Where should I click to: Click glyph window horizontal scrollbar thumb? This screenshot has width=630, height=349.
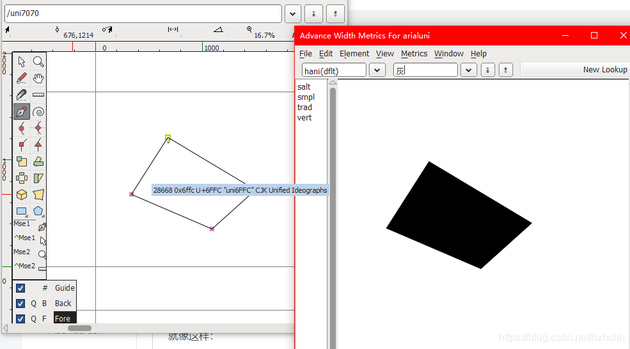click(79, 328)
